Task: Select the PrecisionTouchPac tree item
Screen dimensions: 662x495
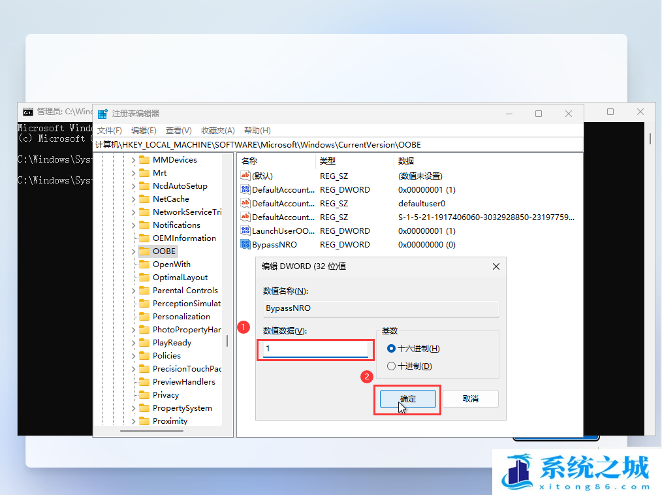Action: click(187, 369)
